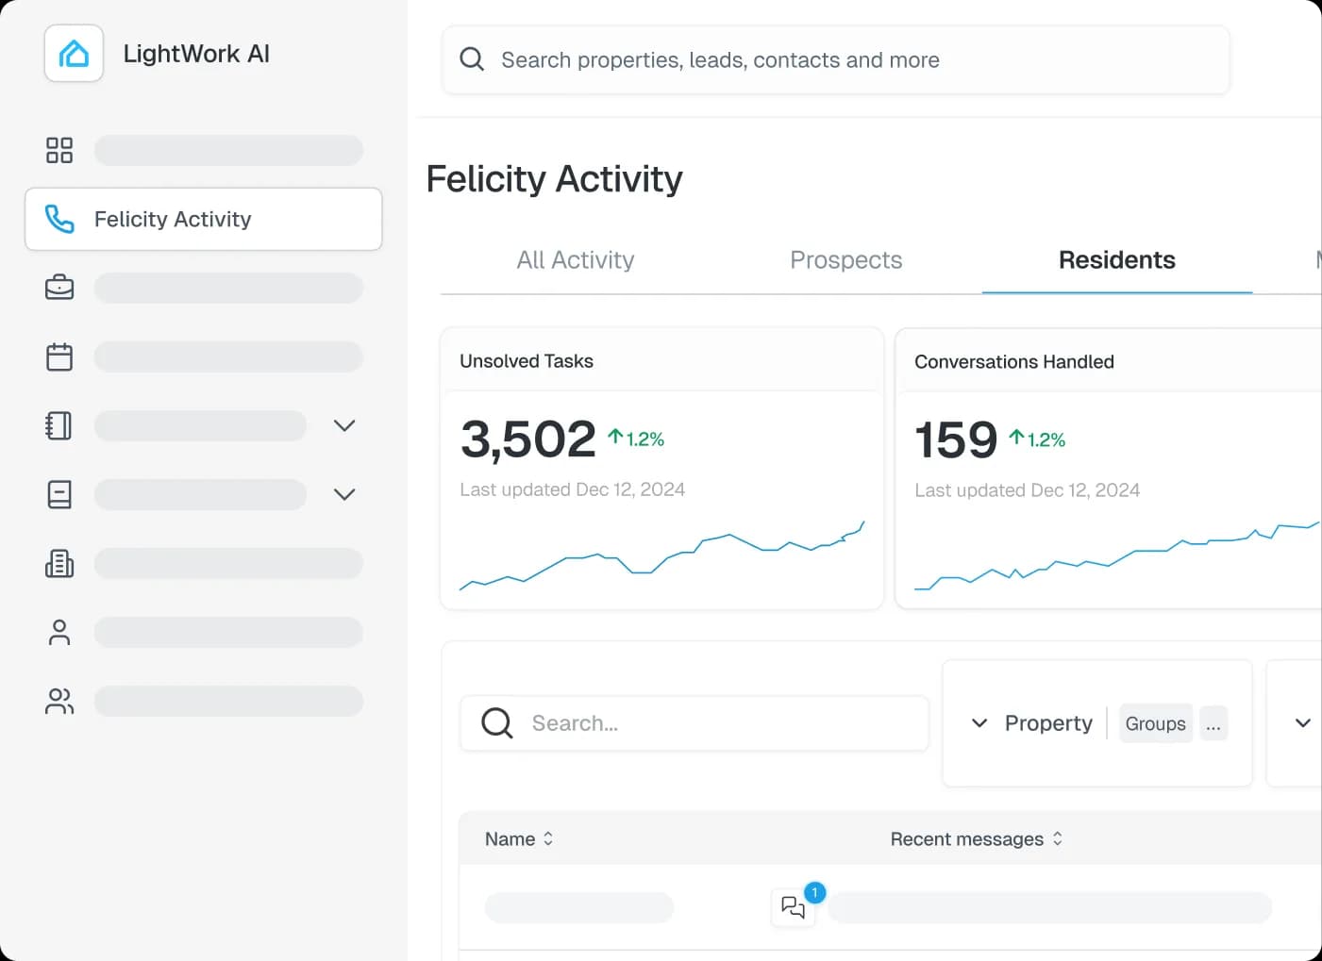Screen dimensions: 1322x961
Task: Click the book icon in sidebar
Action: pyautogui.click(x=59, y=494)
